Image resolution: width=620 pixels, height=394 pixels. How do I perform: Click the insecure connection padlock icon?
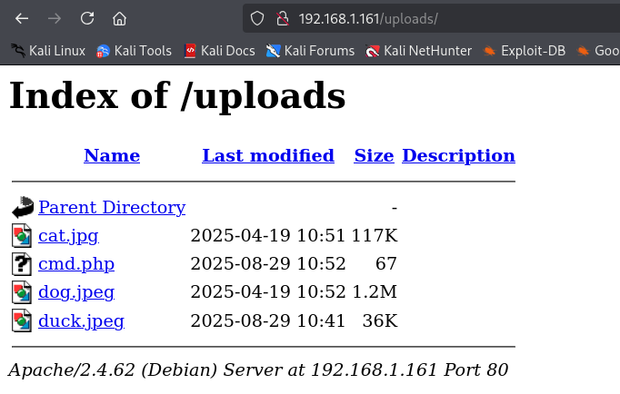[282, 18]
